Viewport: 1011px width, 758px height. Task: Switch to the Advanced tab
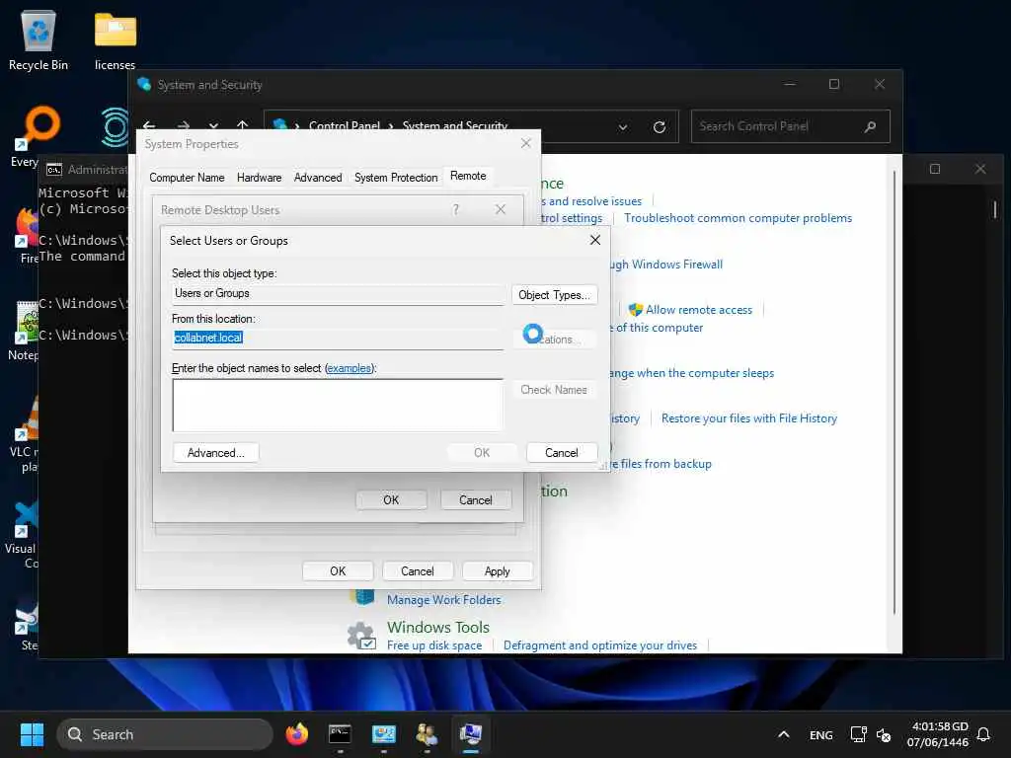(x=318, y=178)
